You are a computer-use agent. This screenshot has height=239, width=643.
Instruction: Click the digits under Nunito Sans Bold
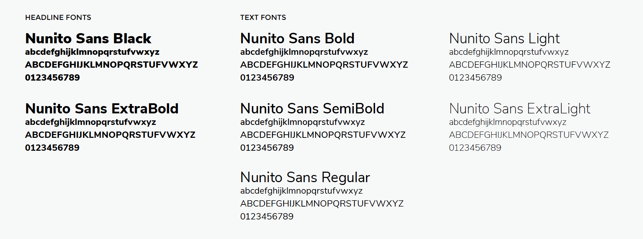(x=267, y=77)
